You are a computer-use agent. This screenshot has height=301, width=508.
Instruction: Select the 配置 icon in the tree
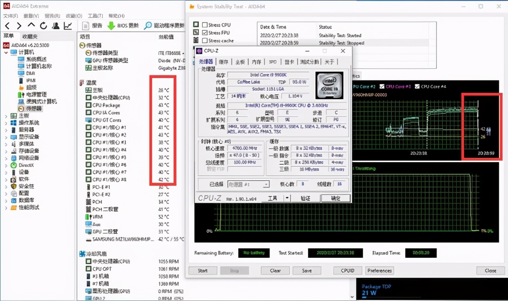[13, 193]
